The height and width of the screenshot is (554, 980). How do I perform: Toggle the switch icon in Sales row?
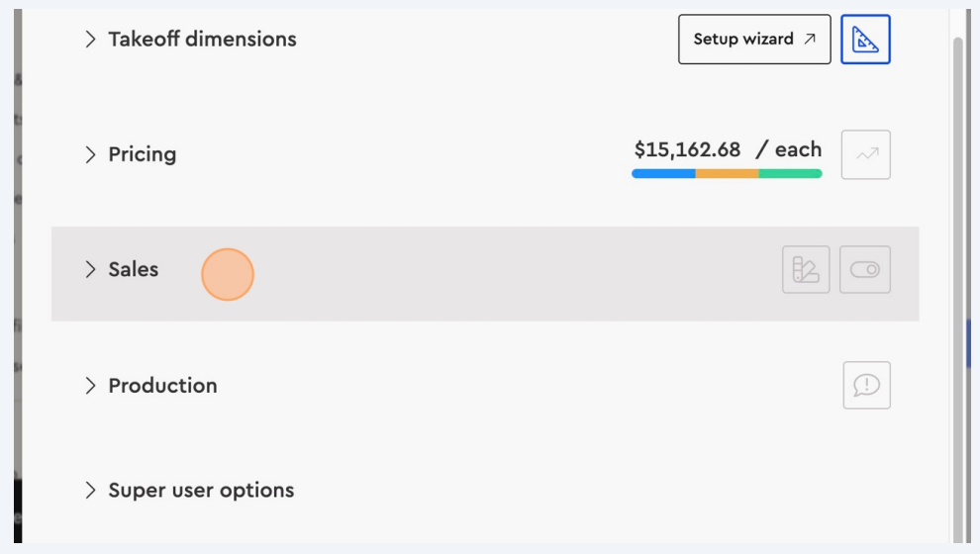(x=865, y=269)
